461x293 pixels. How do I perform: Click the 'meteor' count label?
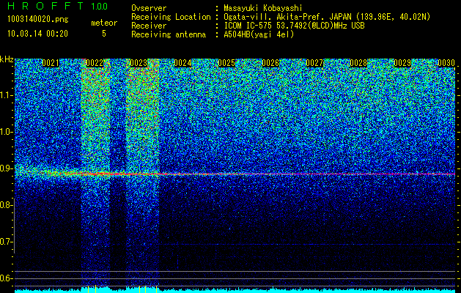104,23
